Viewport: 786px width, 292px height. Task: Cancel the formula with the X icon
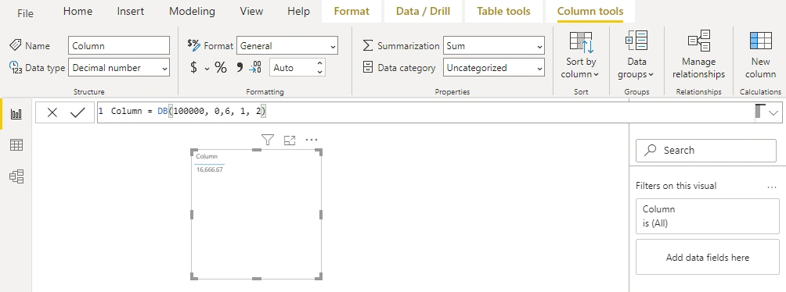pyautogui.click(x=52, y=113)
